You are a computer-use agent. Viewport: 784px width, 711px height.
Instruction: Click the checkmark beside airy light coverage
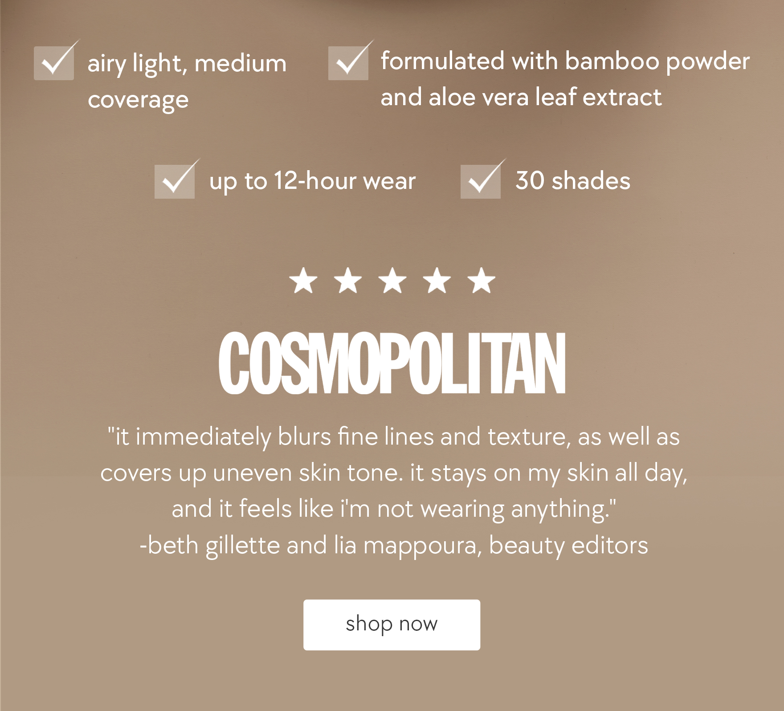coord(53,62)
